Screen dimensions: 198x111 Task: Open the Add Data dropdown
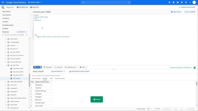(x=22, y=32)
